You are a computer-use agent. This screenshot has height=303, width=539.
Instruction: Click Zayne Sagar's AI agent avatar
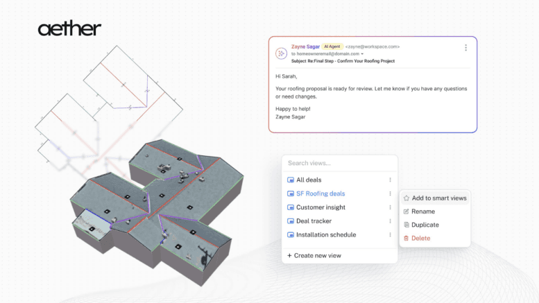[x=281, y=53]
